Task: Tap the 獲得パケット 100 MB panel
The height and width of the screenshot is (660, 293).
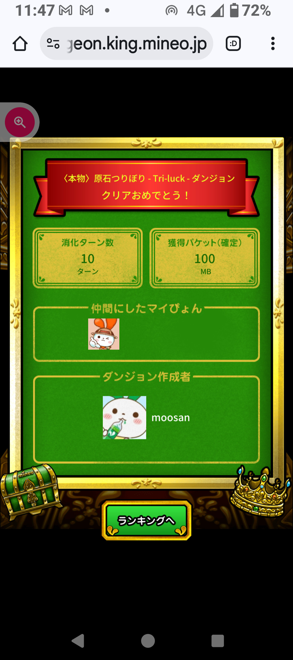Action: point(205,258)
